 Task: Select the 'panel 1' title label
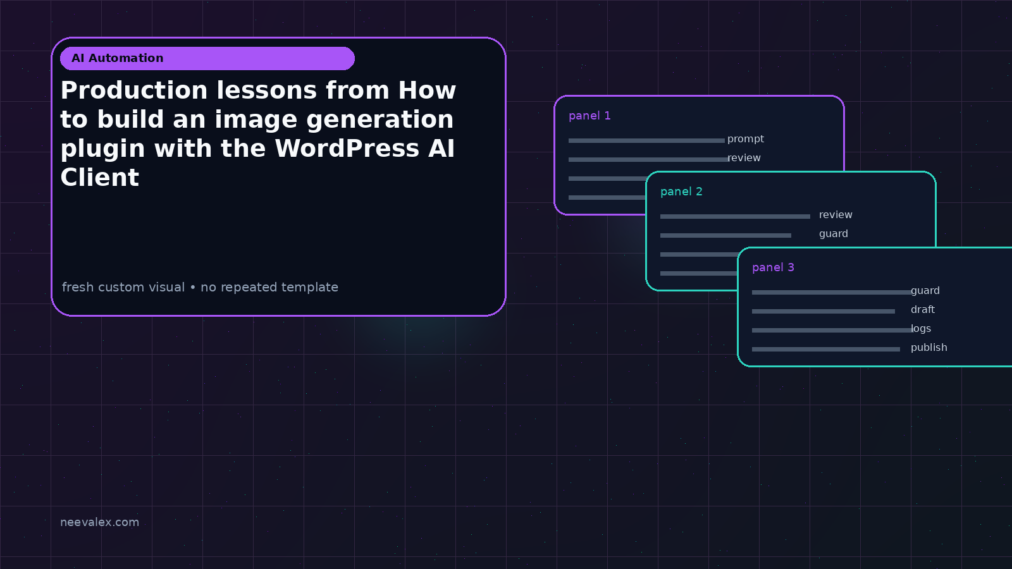point(589,116)
